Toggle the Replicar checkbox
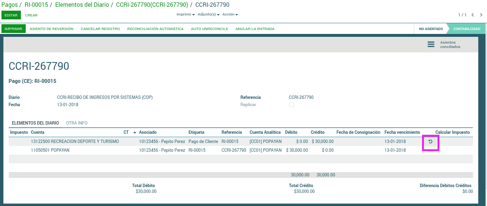 291,105
